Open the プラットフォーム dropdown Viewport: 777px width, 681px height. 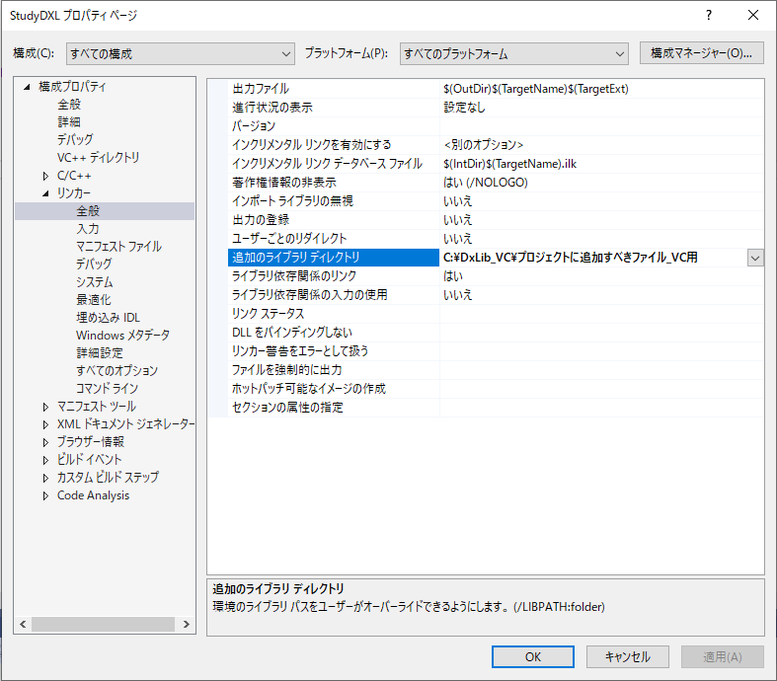coord(513,53)
